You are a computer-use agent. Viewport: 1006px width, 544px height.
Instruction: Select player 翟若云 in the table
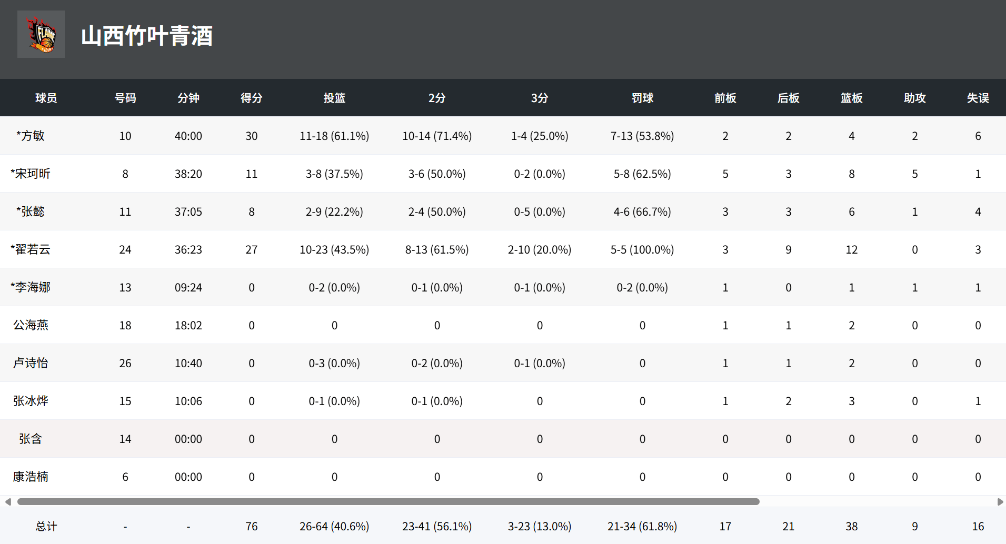point(31,249)
